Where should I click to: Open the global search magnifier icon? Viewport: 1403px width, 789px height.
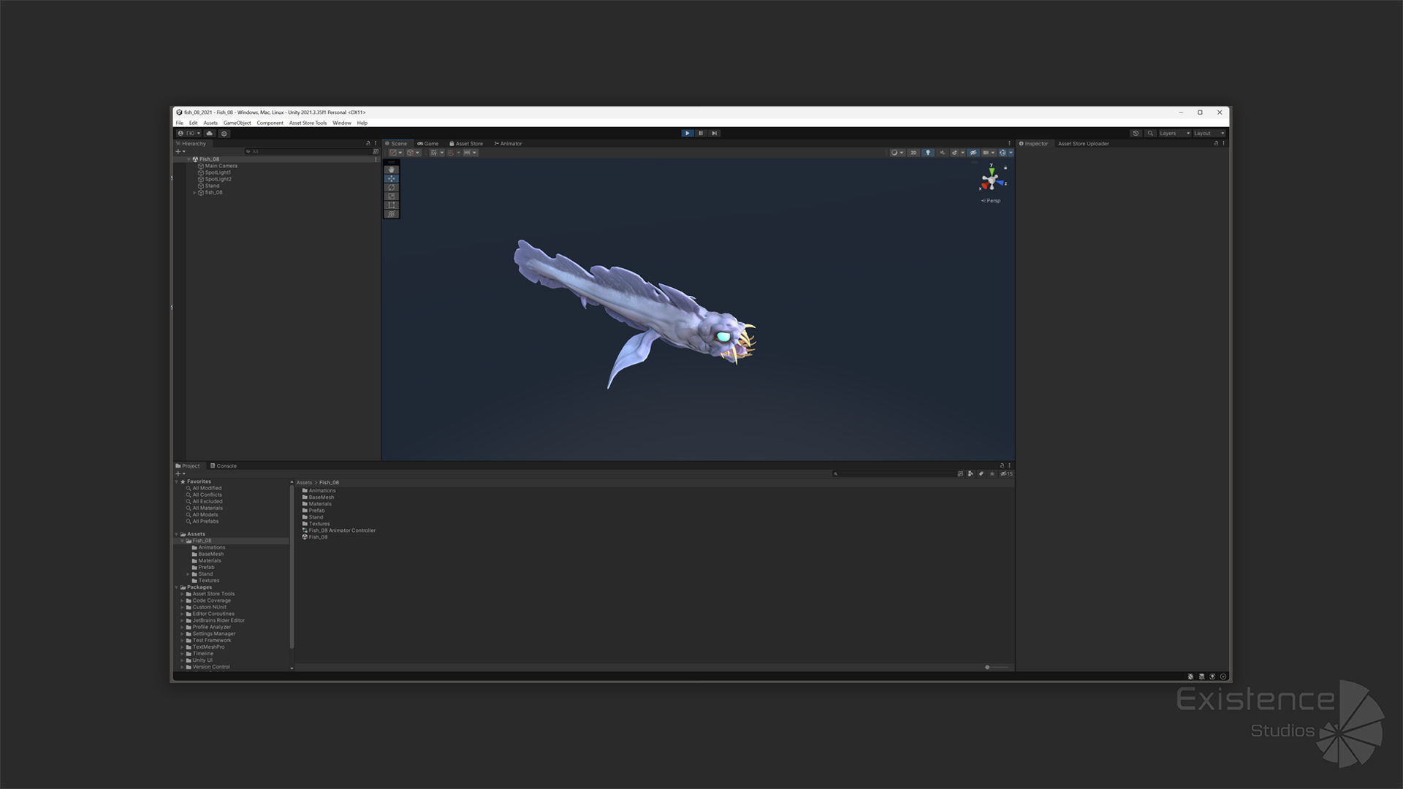coord(1150,134)
